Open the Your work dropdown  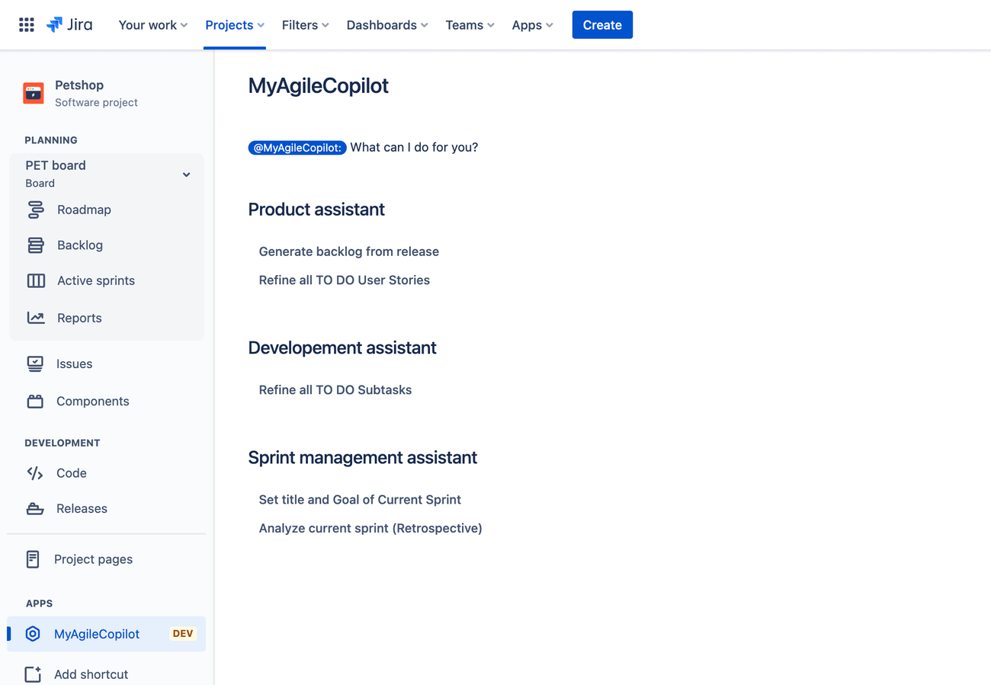coord(153,25)
